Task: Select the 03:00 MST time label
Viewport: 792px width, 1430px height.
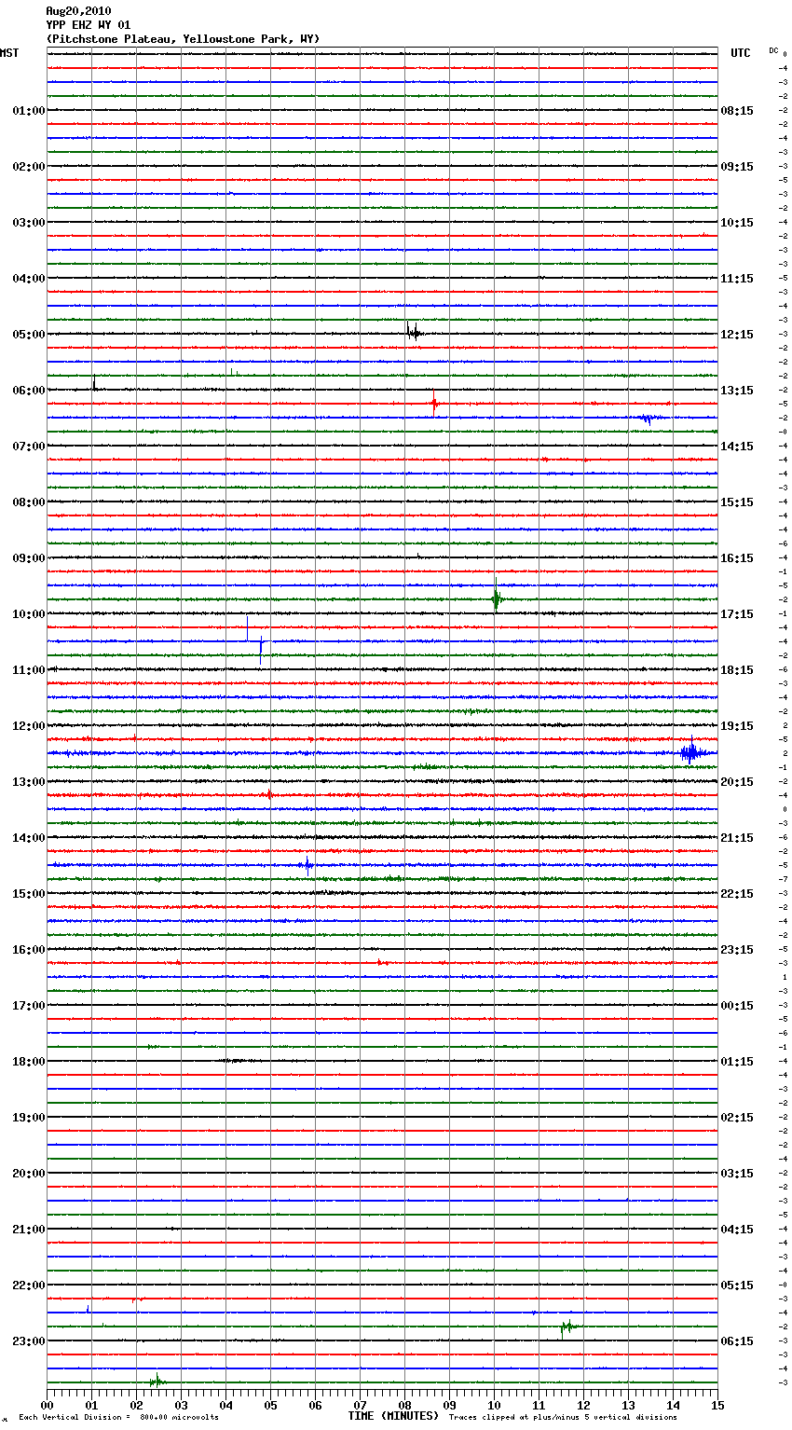Action: [29, 223]
